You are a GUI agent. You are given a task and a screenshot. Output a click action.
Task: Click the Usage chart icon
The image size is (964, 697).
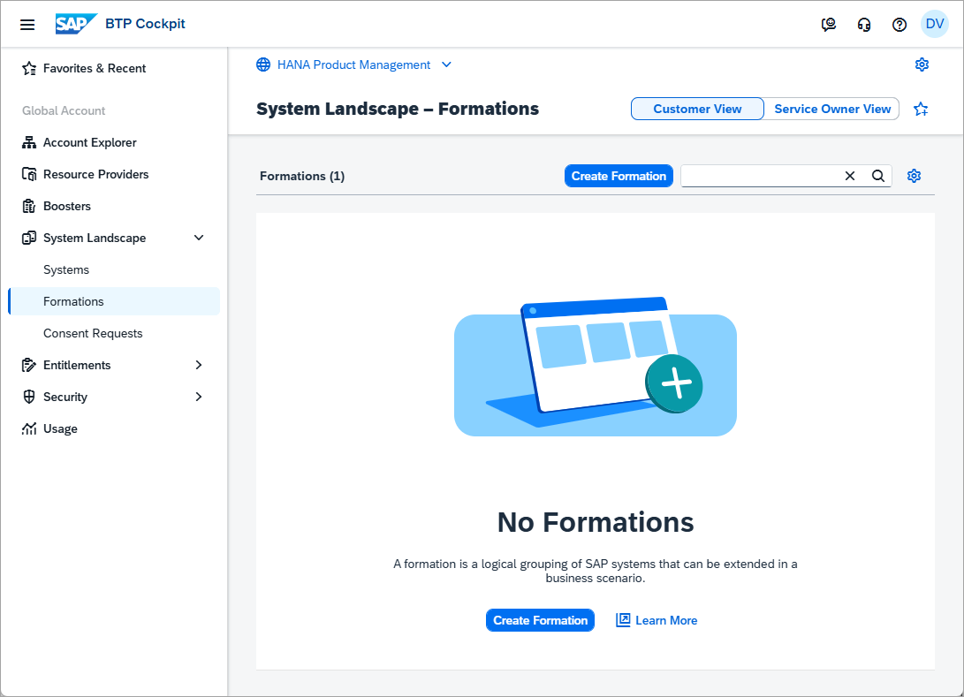point(29,428)
